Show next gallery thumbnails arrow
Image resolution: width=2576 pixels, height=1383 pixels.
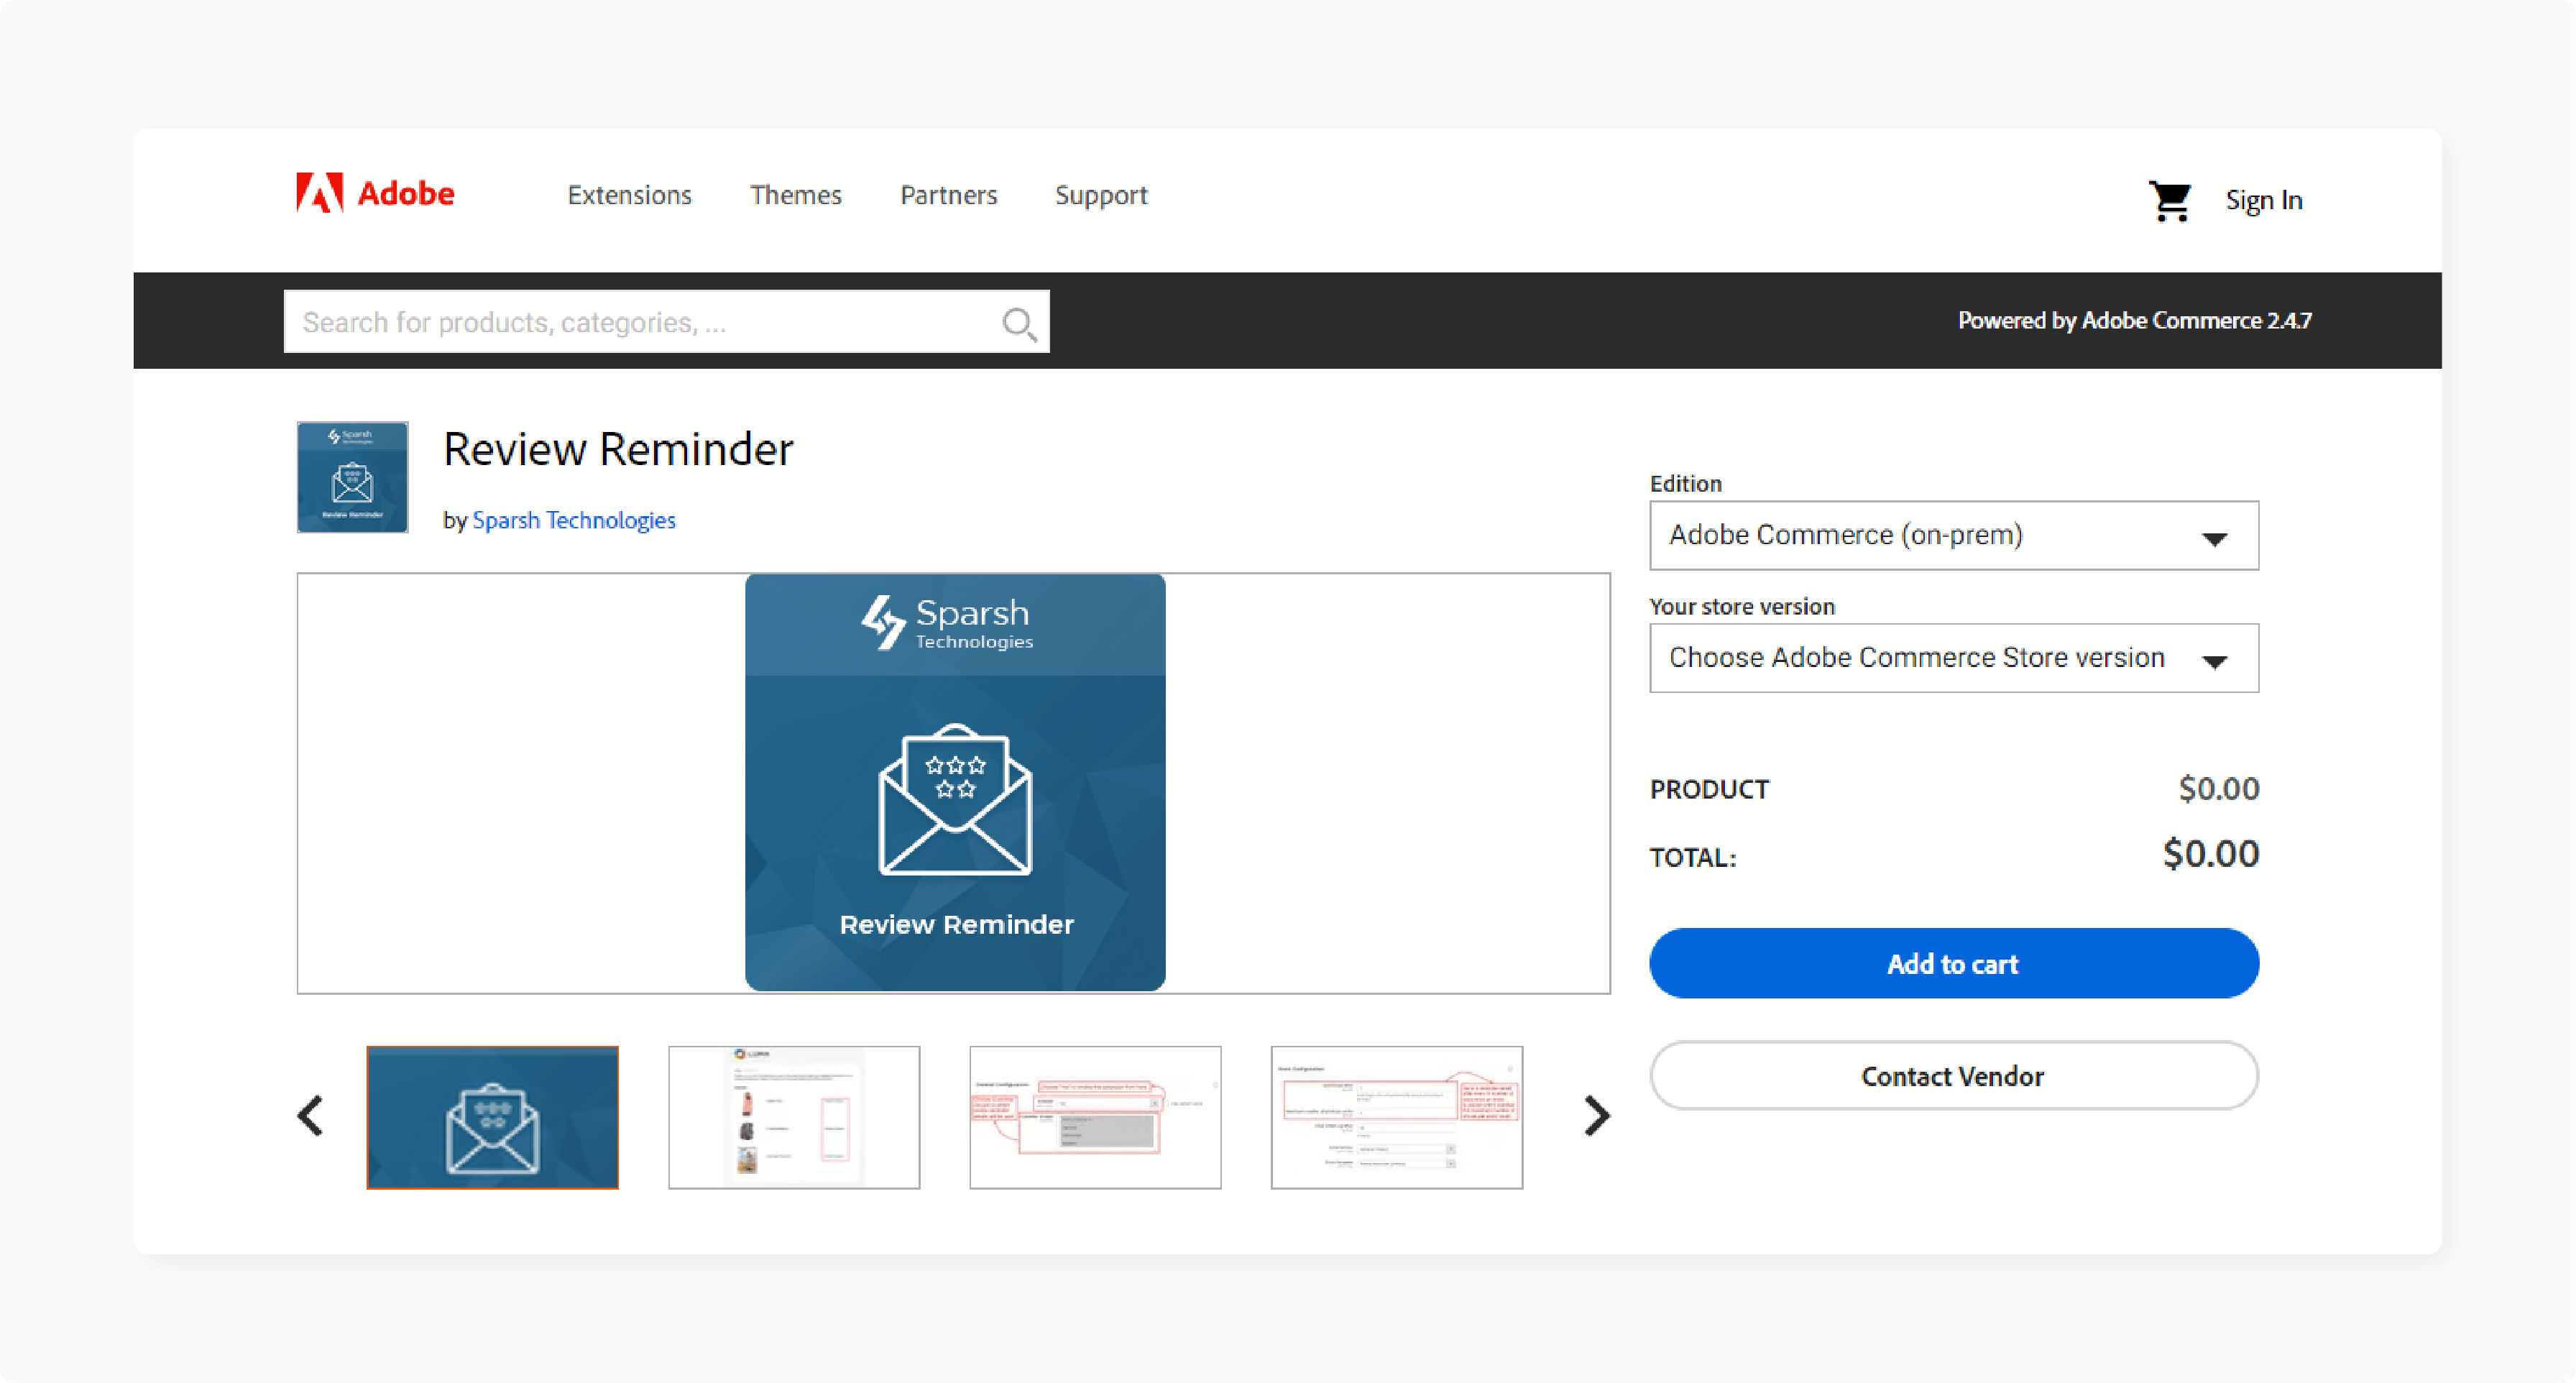click(x=1597, y=1116)
